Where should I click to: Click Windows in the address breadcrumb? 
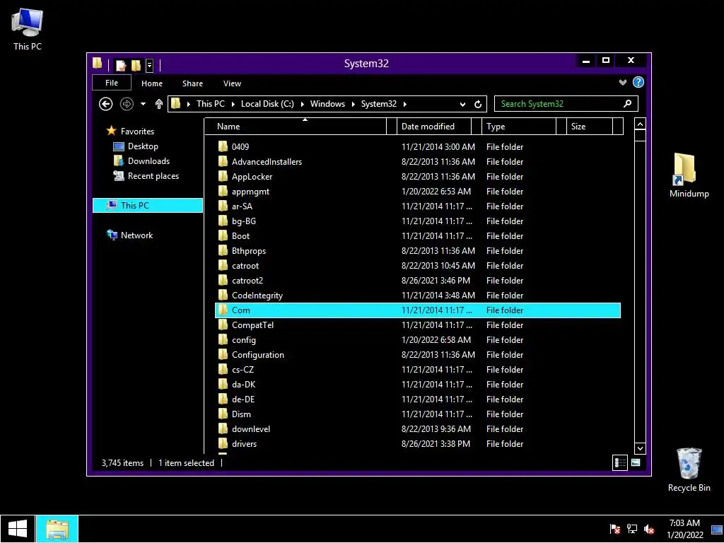coord(327,104)
